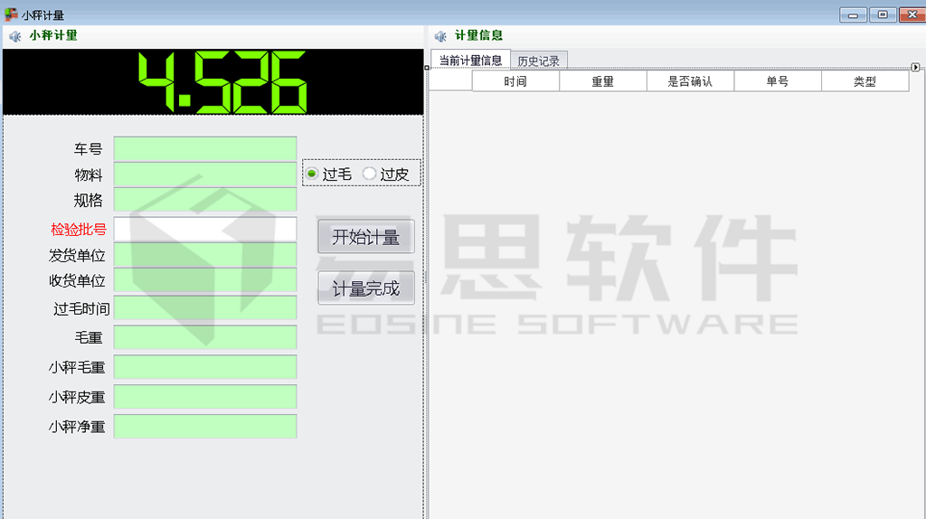The height and width of the screenshot is (519, 926).
Task: Focus the 检验批号 input field
Action: click(205, 230)
